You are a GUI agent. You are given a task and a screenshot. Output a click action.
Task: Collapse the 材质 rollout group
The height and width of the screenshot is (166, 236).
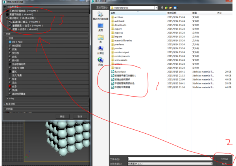(46, 34)
